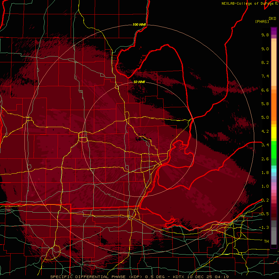The image size is (279, 279).
Task: Click the 6.6 value on the legend
Action: tap(265, 90)
